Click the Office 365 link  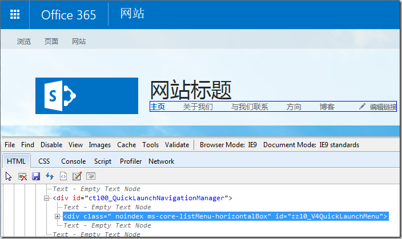point(69,15)
